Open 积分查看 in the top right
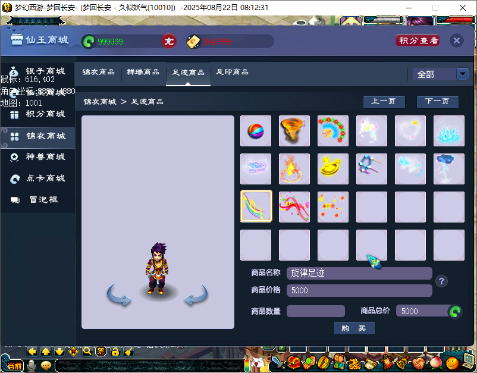477x373 pixels. pyautogui.click(x=418, y=40)
